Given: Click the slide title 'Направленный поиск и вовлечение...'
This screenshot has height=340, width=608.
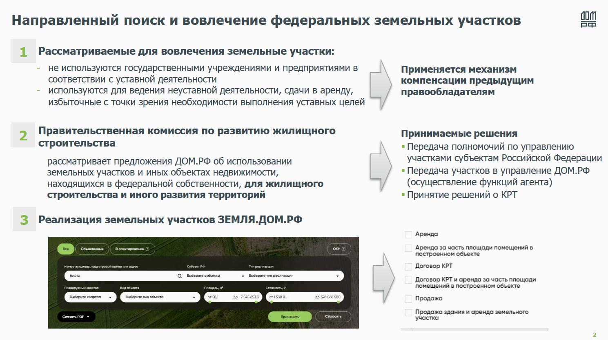Looking at the screenshot, I should pyautogui.click(x=266, y=20).
